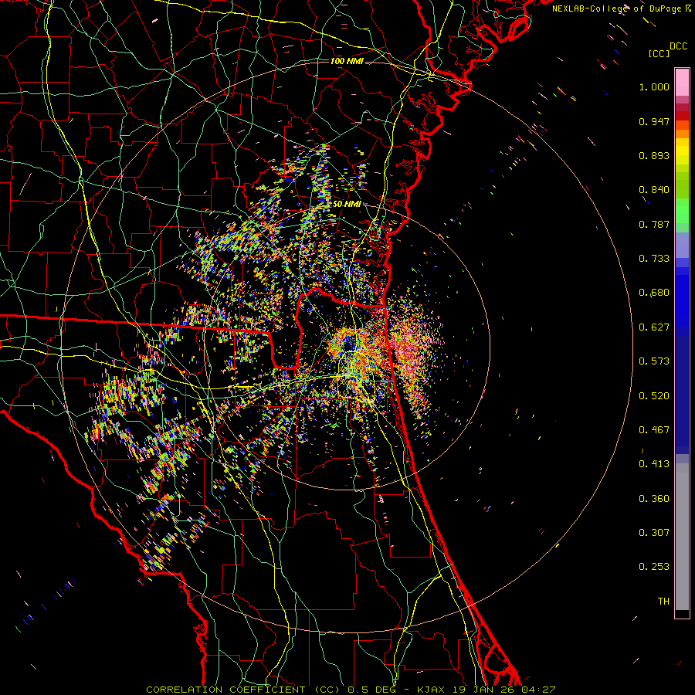The height and width of the screenshot is (695, 695).
Task: Select the 0.253 scale value
Action: [x=654, y=567]
